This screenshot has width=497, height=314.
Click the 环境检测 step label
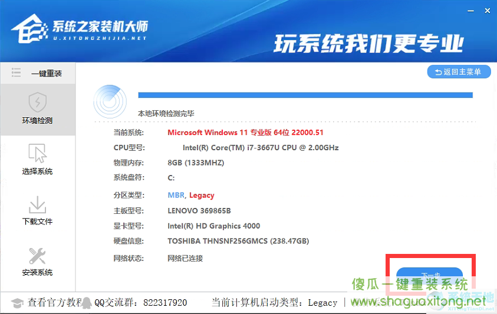(37, 120)
